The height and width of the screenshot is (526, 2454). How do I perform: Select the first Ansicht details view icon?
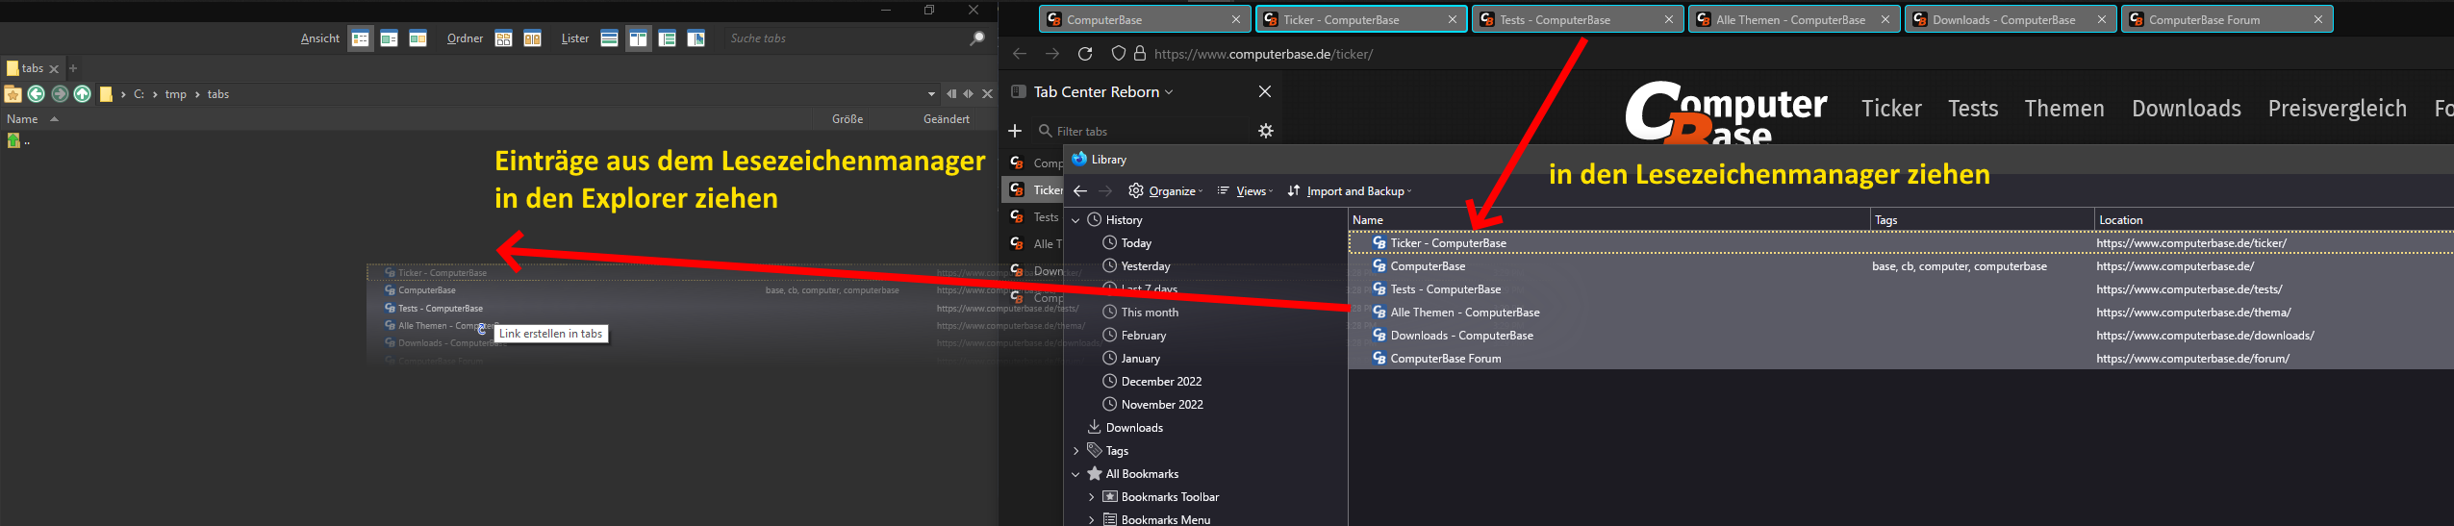coord(361,39)
